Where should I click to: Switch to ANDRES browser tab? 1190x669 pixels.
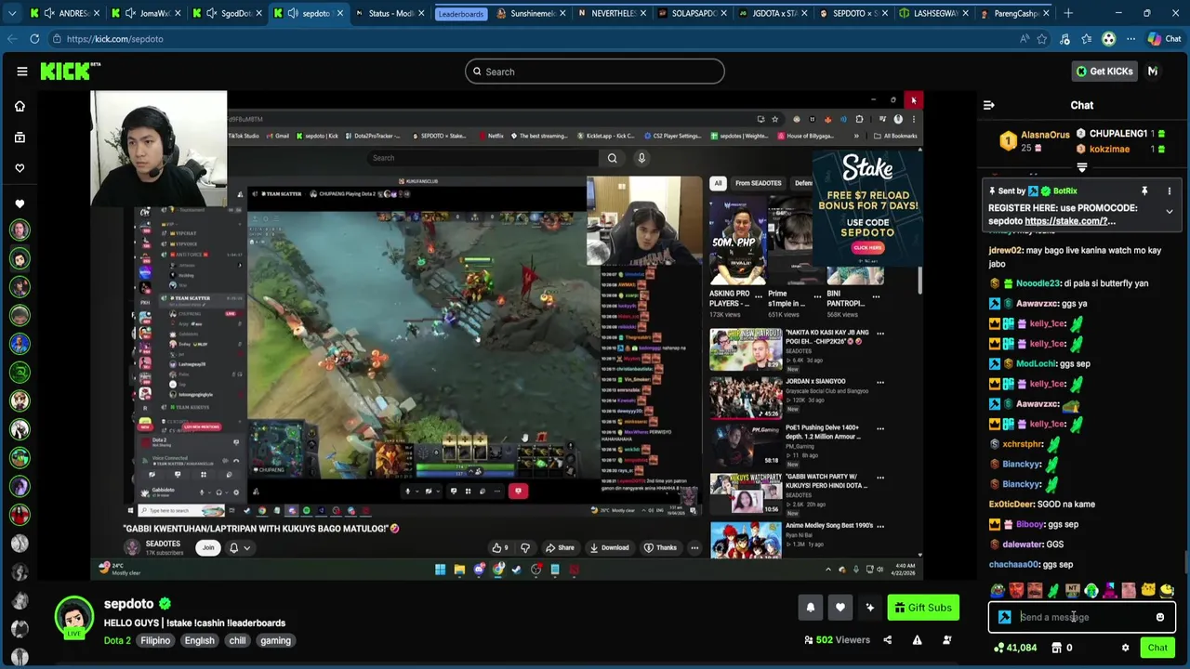[x=66, y=13]
